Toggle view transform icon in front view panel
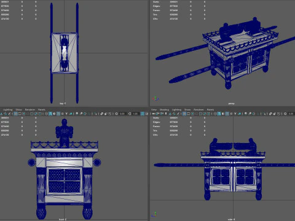 (142, 114)
